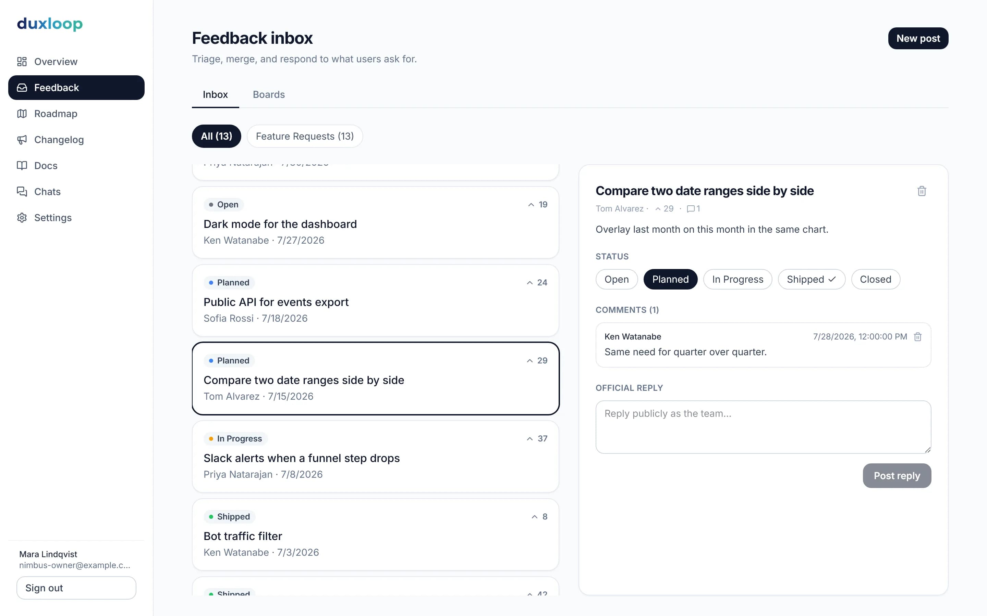The height and width of the screenshot is (616, 987).
Task: Set status to Closed
Action: (x=875, y=280)
